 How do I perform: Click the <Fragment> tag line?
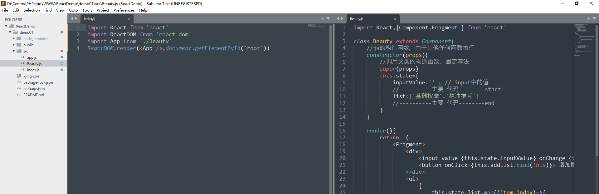[x=409, y=144]
